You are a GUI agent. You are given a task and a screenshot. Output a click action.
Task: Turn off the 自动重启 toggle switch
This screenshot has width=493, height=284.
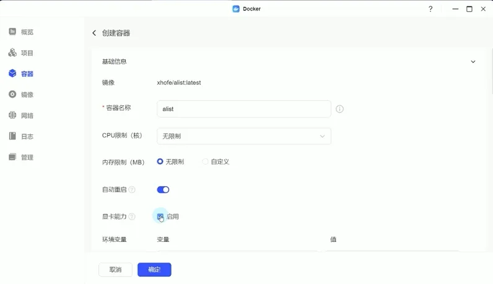click(x=163, y=190)
